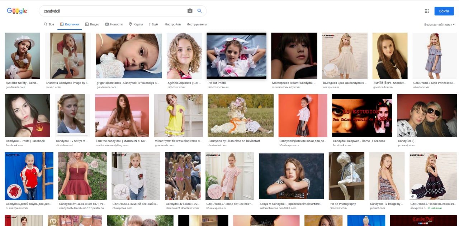Open the Google apps grid icon
The height and width of the screenshot is (226, 459).
pos(427,11)
